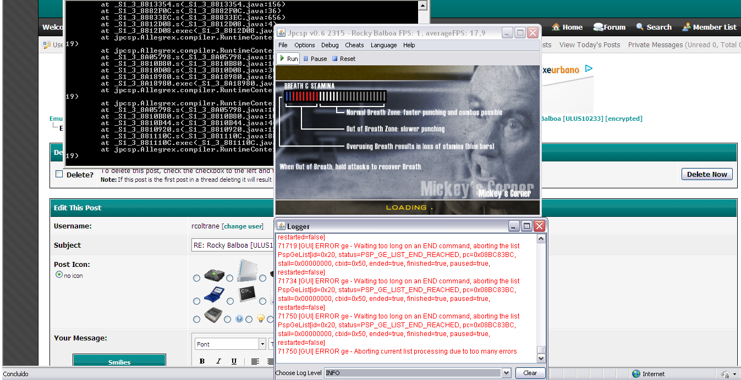Open the Cheats menu in Jpcsp
741x380 pixels.
coord(354,45)
